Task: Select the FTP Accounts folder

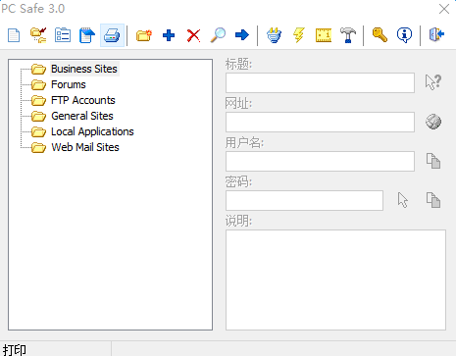Action: pos(83,100)
